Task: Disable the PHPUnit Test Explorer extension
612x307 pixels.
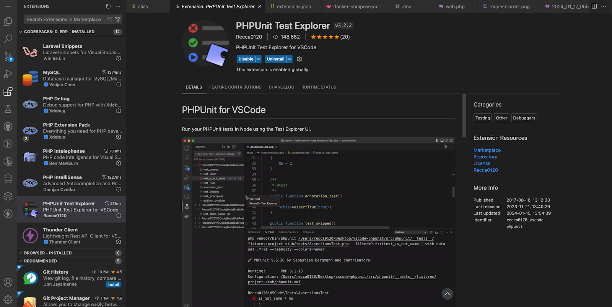Action: click(x=246, y=59)
